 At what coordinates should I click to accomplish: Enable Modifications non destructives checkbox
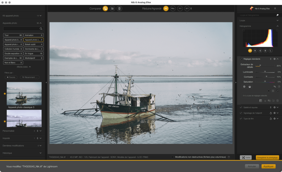(172, 157)
